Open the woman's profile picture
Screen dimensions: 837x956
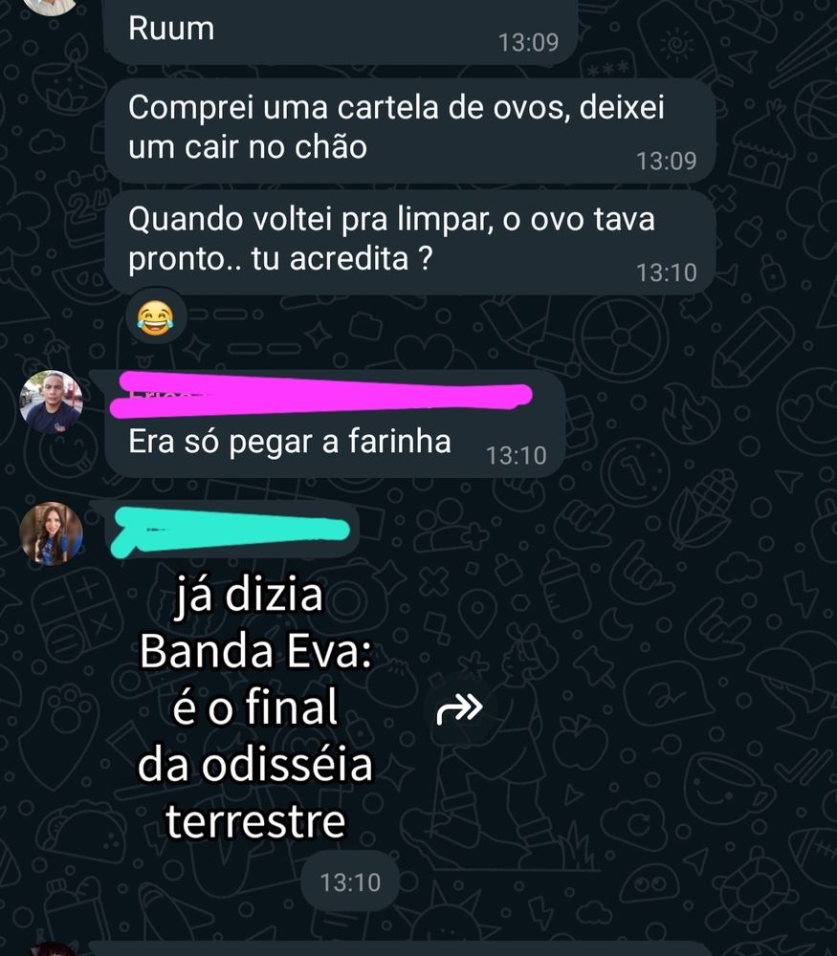[x=52, y=532]
